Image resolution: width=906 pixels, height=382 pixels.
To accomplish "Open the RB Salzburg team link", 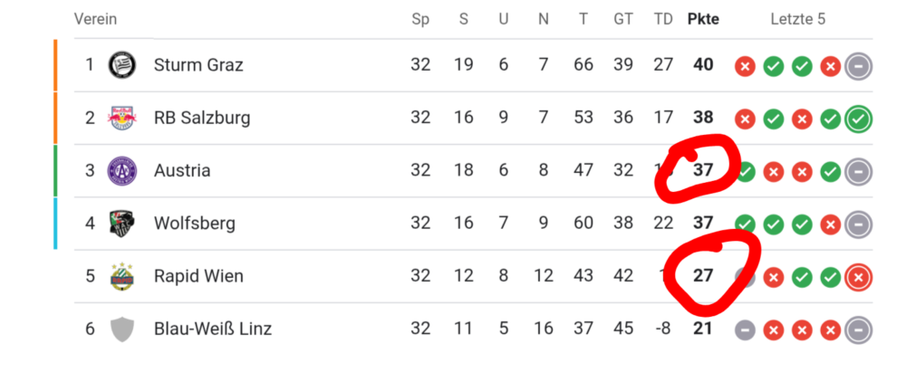I will pos(202,118).
